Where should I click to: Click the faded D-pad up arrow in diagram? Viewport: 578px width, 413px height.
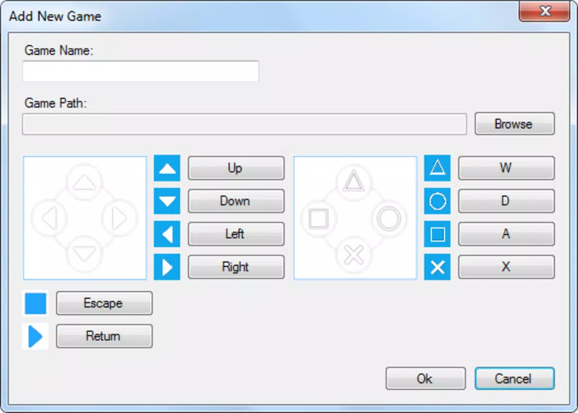pos(84,182)
